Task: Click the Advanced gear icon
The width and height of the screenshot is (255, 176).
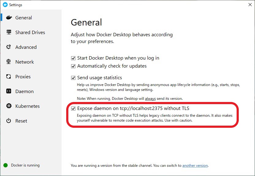Action: point(9,47)
